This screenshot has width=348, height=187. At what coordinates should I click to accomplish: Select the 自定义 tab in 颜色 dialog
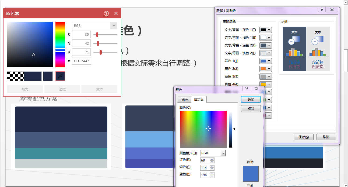199,100
